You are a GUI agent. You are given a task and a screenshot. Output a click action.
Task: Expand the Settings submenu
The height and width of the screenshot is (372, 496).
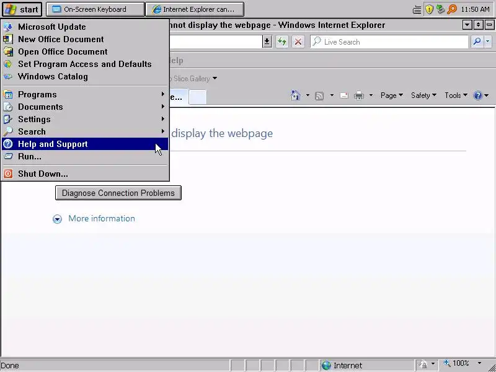[x=85, y=119]
